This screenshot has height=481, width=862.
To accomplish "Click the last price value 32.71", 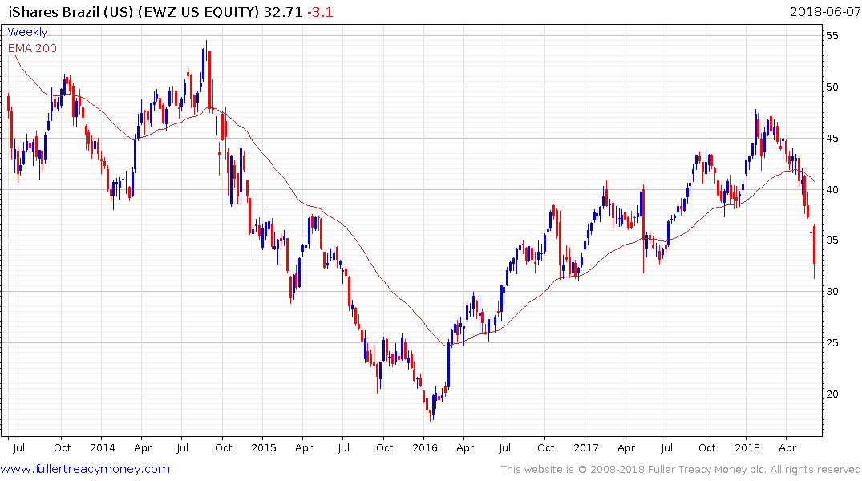I will pos(283,12).
